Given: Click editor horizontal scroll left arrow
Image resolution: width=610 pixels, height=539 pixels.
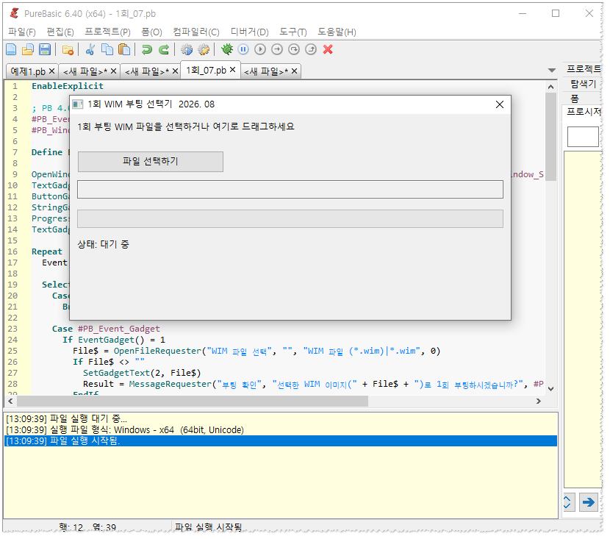Looking at the screenshot, I should (10, 401).
